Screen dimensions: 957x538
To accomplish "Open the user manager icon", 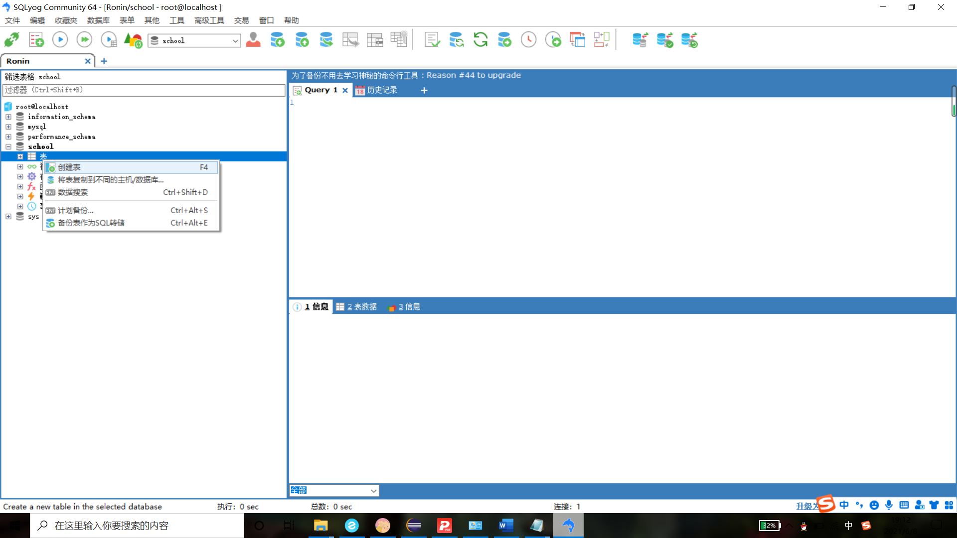I will [253, 39].
